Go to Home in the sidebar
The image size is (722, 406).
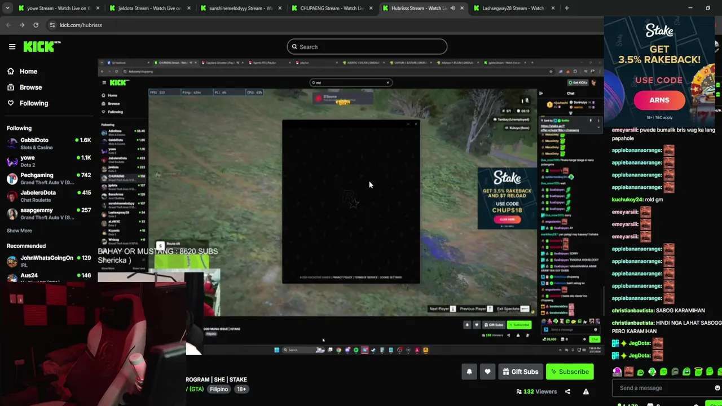coord(28,72)
